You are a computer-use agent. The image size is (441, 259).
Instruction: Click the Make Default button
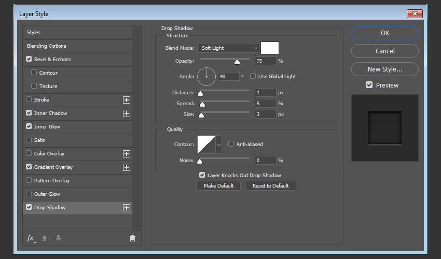(218, 185)
